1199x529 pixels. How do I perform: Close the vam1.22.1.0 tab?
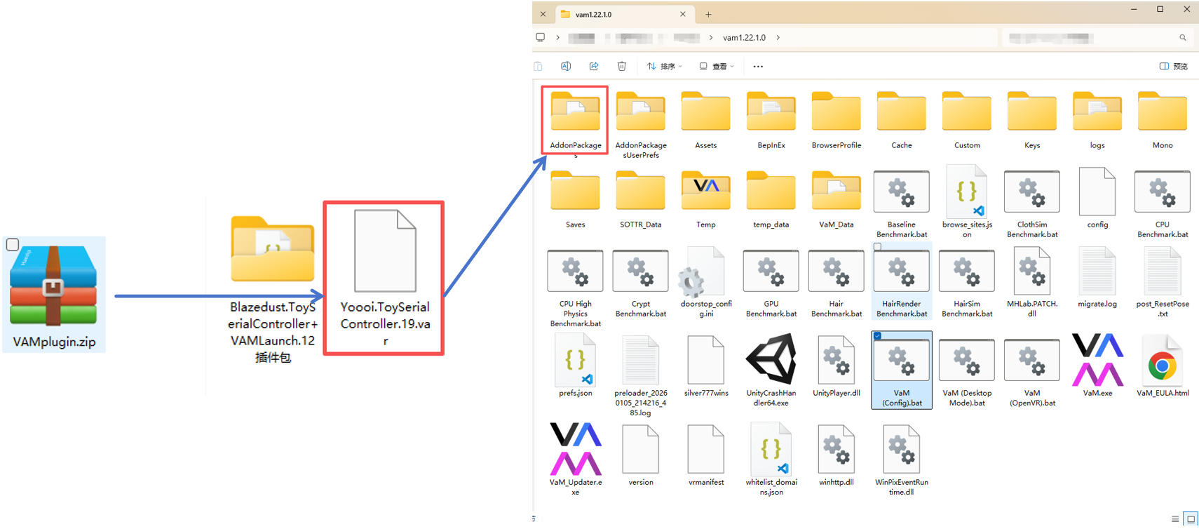point(682,14)
